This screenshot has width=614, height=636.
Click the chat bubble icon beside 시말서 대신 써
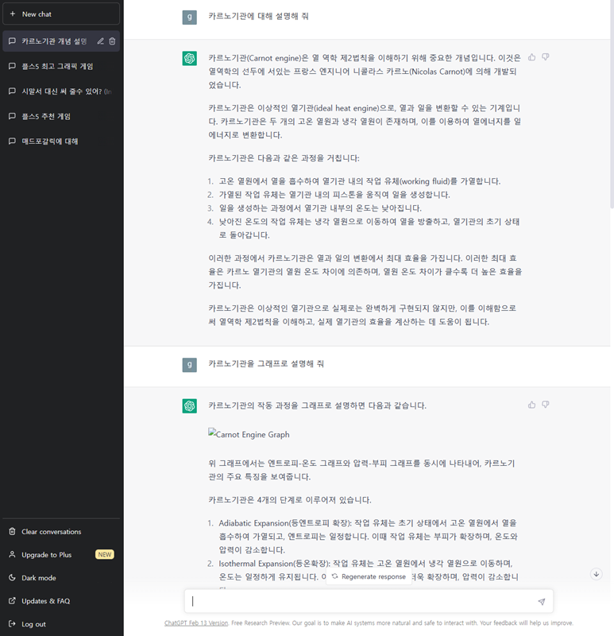pyautogui.click(x=12, y=91)
